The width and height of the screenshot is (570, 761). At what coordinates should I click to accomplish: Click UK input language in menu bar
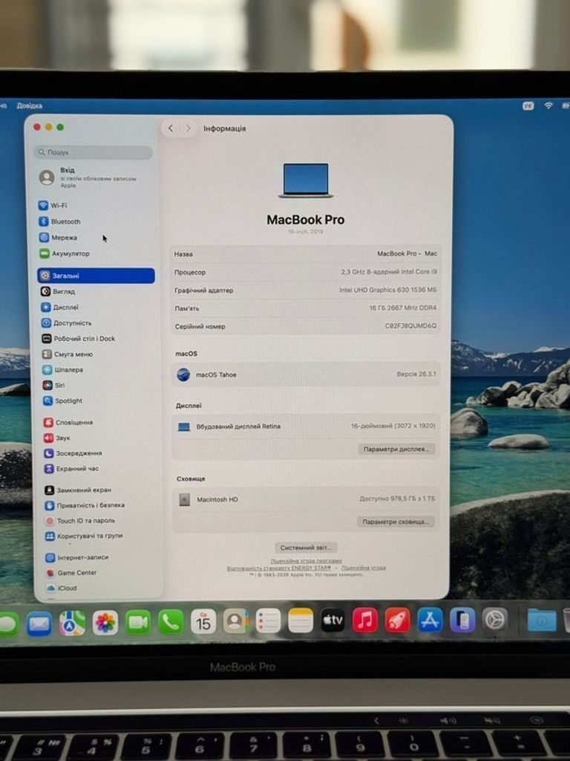pos(528,106)
